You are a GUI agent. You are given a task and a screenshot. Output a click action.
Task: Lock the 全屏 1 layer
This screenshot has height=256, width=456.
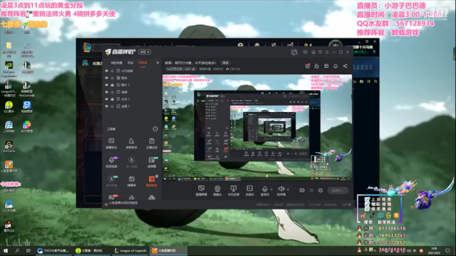(112, 106)
